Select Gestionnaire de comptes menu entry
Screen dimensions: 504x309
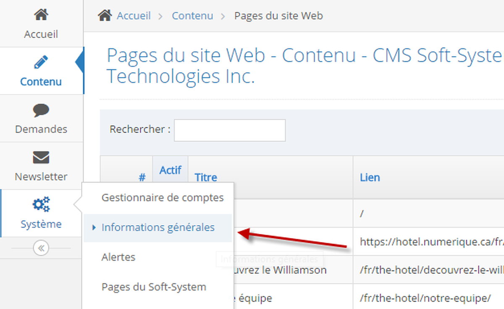pos(163,197)
